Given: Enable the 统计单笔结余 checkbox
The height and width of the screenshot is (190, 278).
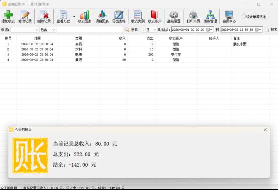Looking at the screenshot, I should point(244,17).
